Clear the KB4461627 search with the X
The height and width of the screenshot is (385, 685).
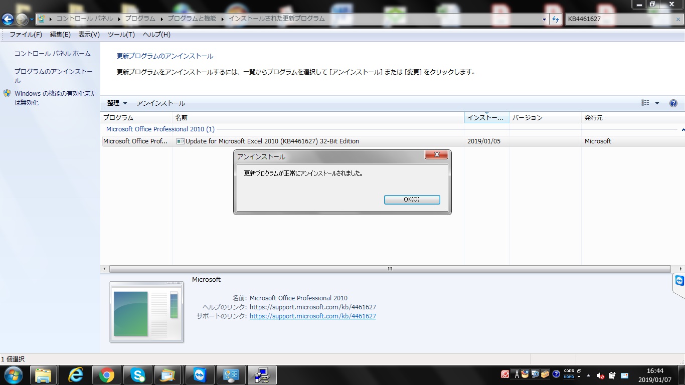678,19
